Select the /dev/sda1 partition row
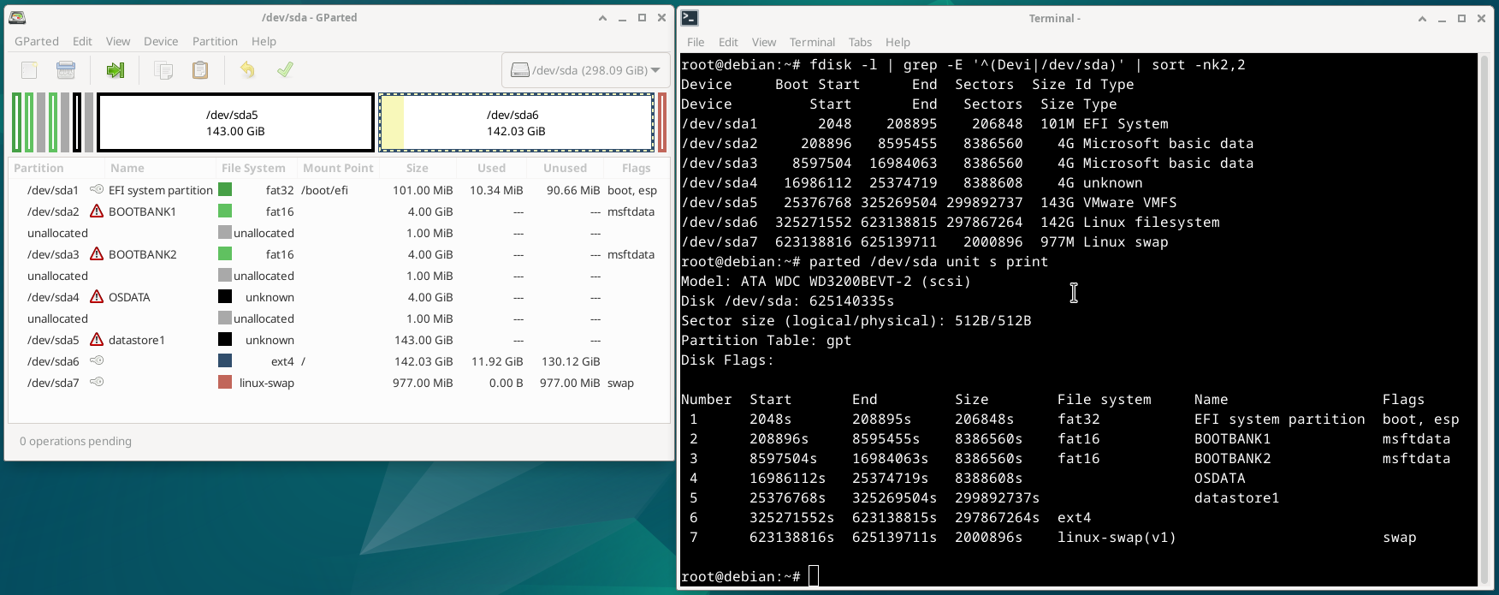Image resolution: width=1499 pixels, height=595 pixels. pyautogui.click(x=339, y=190)
